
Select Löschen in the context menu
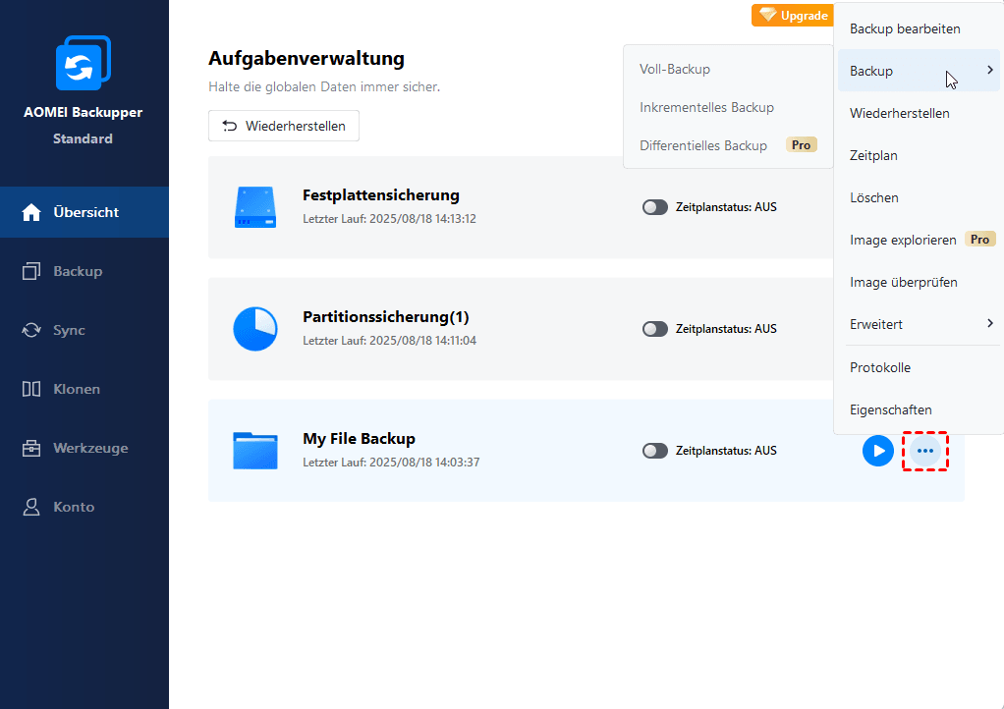tap(919, 197)
